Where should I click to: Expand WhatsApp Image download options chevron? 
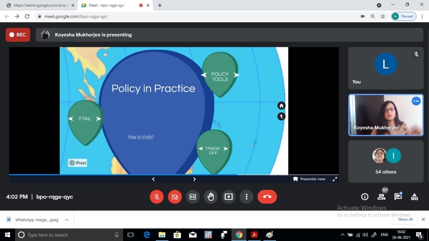pyautogui.click(x=67, y=220)
